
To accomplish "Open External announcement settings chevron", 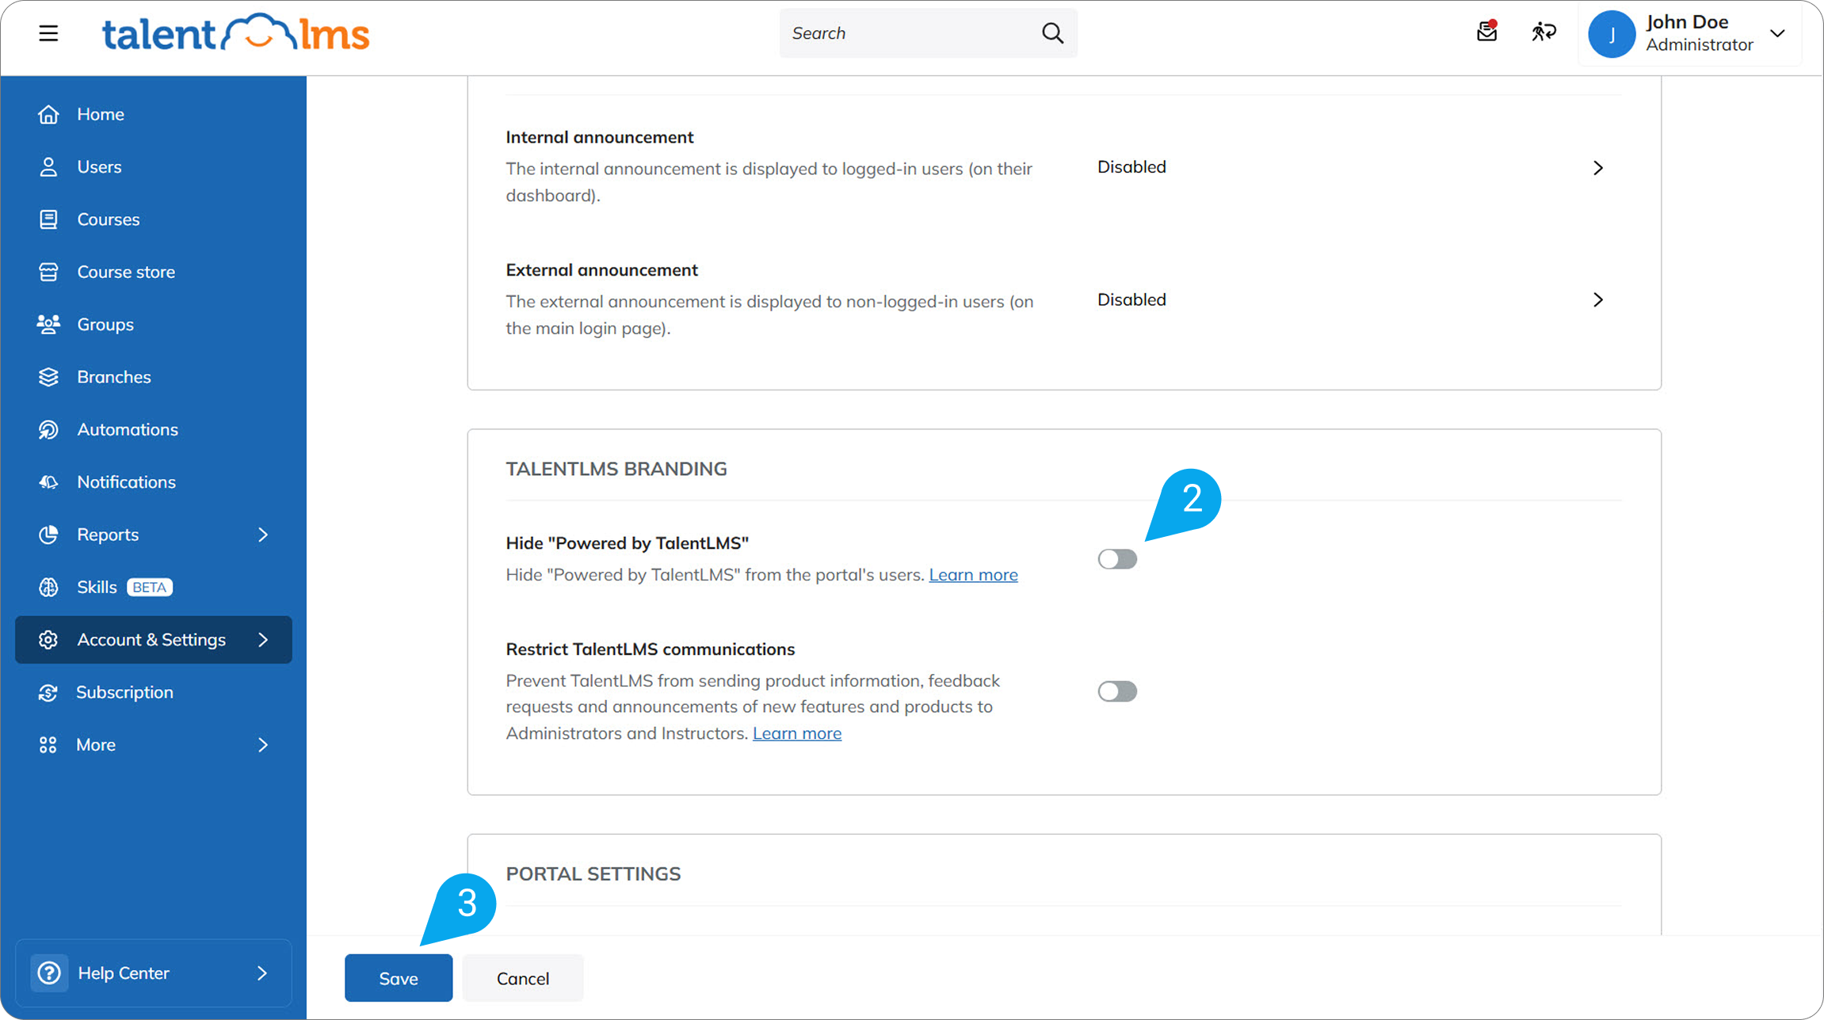I will (1597, 300).
